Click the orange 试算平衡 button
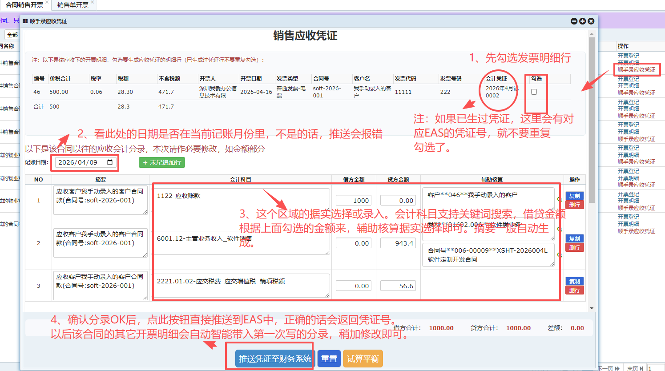This screenshot has height=371, width=665. (x=363, y=359)
